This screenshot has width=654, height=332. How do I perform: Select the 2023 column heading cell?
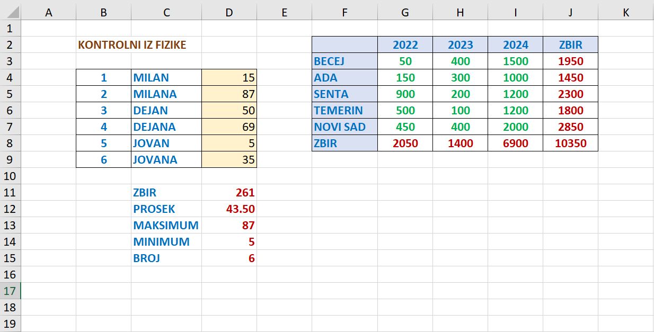(x=460, y=45)
